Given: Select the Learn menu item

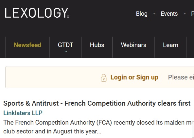Looking at the screenshot, I should click(x=171, y=45).
